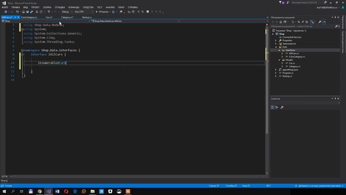Open the ОТЛАДКА menu

[60, 7]
